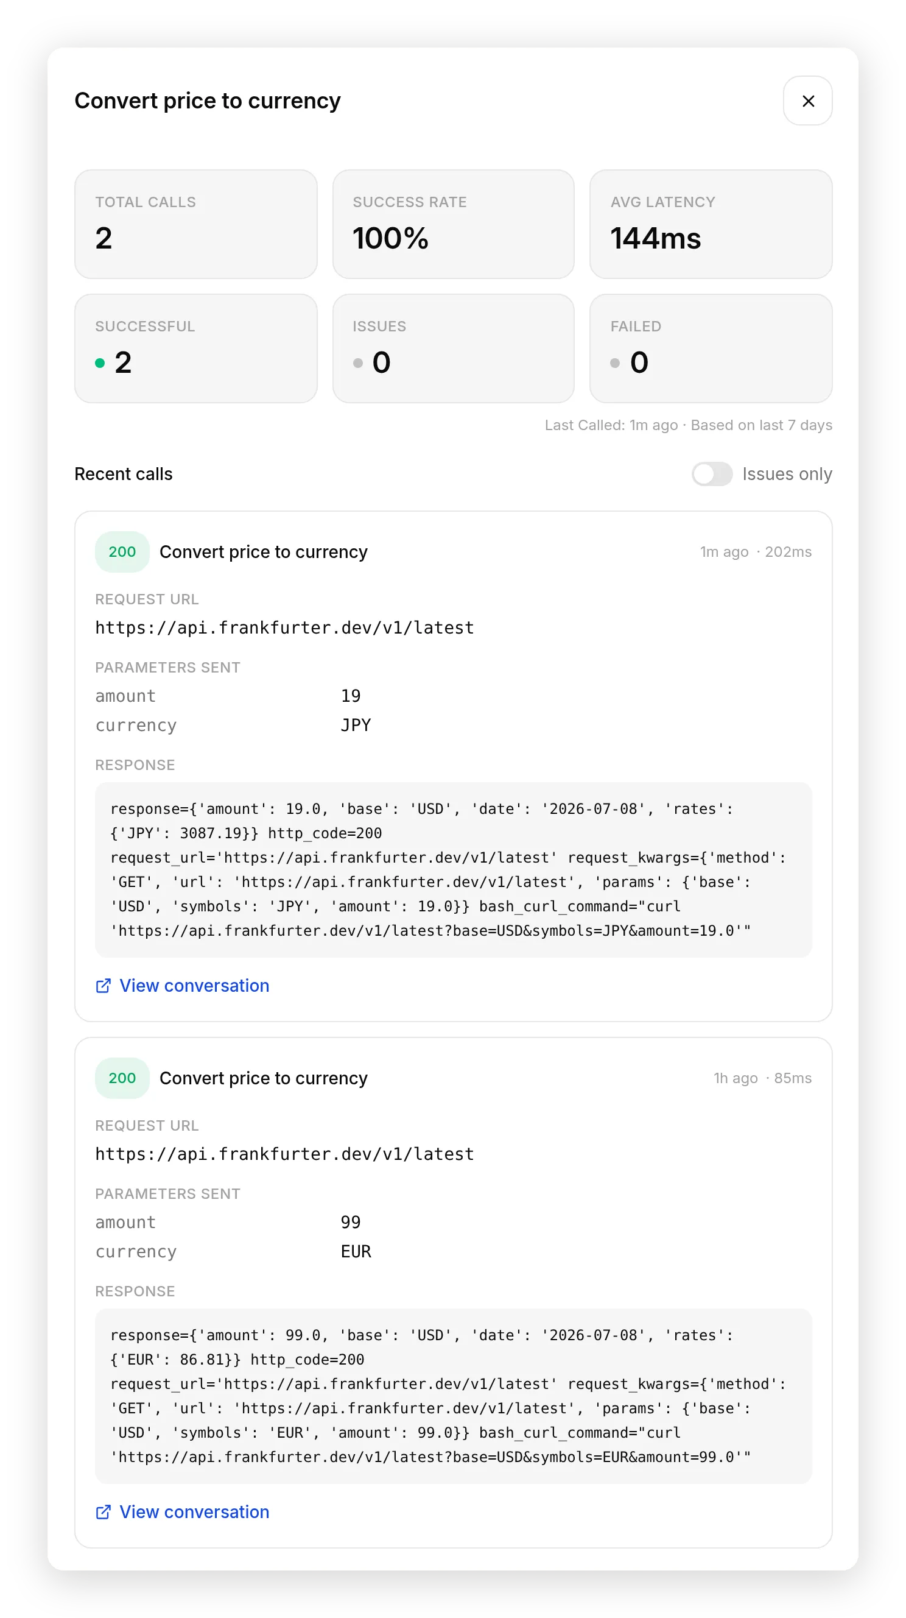Click PARAMETERS SENT label in JPY call
The image size is (906, 1618).
(167, 668)
